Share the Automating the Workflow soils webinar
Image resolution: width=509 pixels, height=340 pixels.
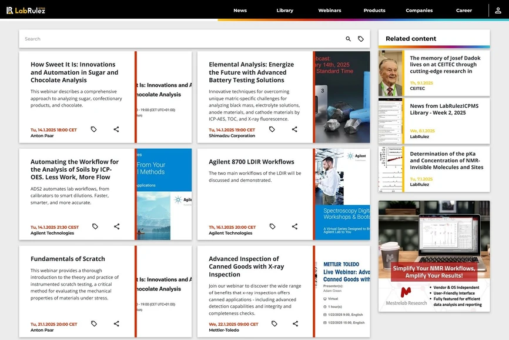(116, 226)
